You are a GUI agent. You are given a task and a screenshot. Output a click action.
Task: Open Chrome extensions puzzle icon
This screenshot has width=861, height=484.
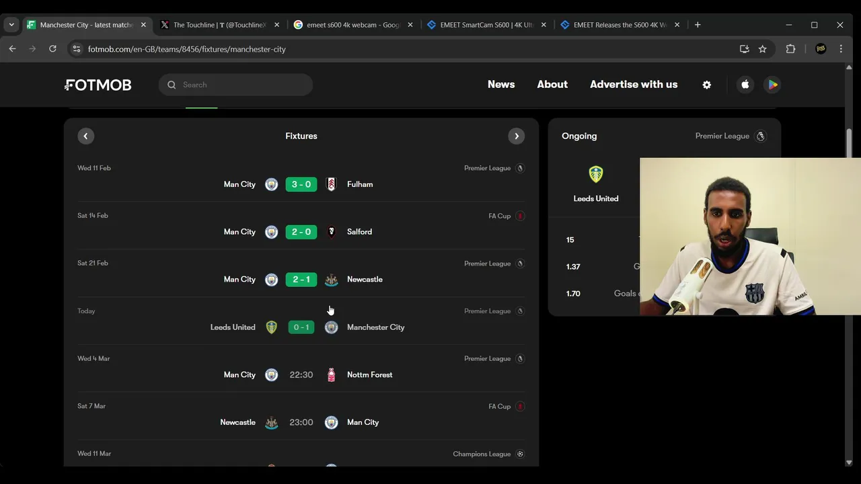790,49
